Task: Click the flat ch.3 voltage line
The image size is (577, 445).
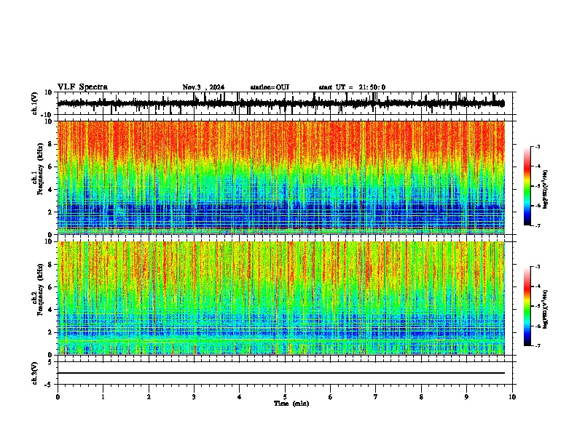Action: point(281,373)
